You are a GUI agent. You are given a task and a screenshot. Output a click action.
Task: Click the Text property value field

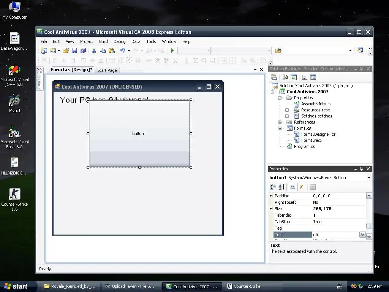[336, 234]
